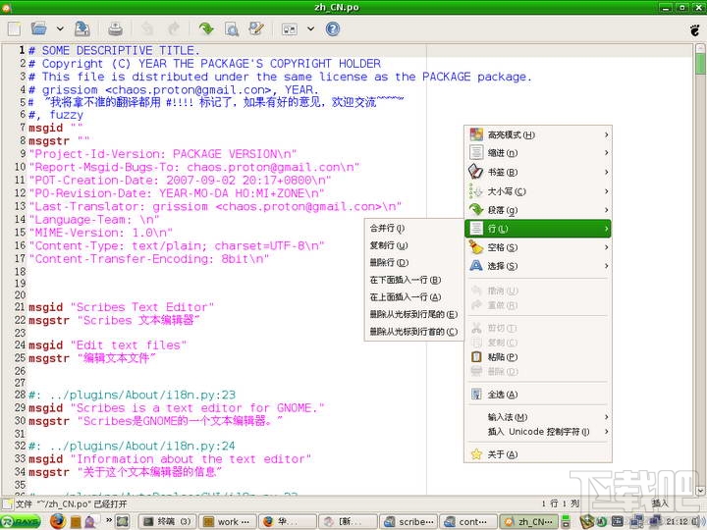Open Help via the blue question mark icon
Screen dimensions: 707x530
tap(332, 29)
